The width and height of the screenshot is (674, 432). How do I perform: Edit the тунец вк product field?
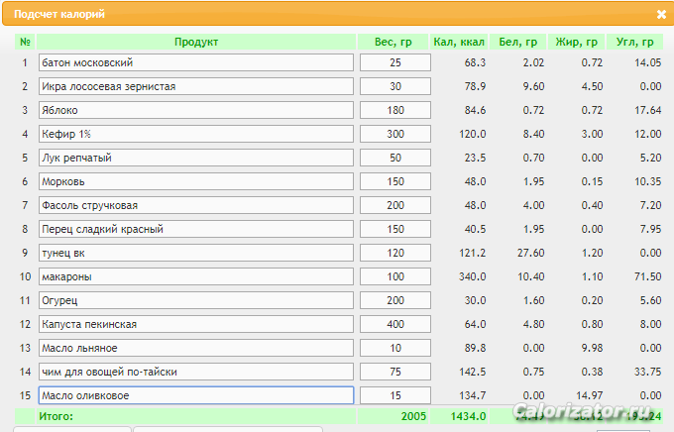point(196,253)
